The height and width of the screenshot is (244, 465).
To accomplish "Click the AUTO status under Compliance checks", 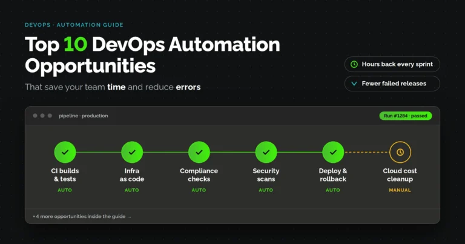I will point(199,190).
